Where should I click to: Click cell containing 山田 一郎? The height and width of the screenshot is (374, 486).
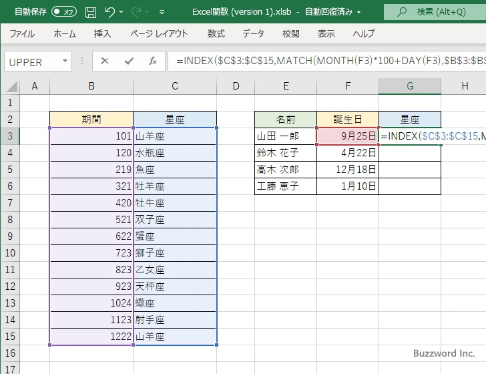(286, 136)
